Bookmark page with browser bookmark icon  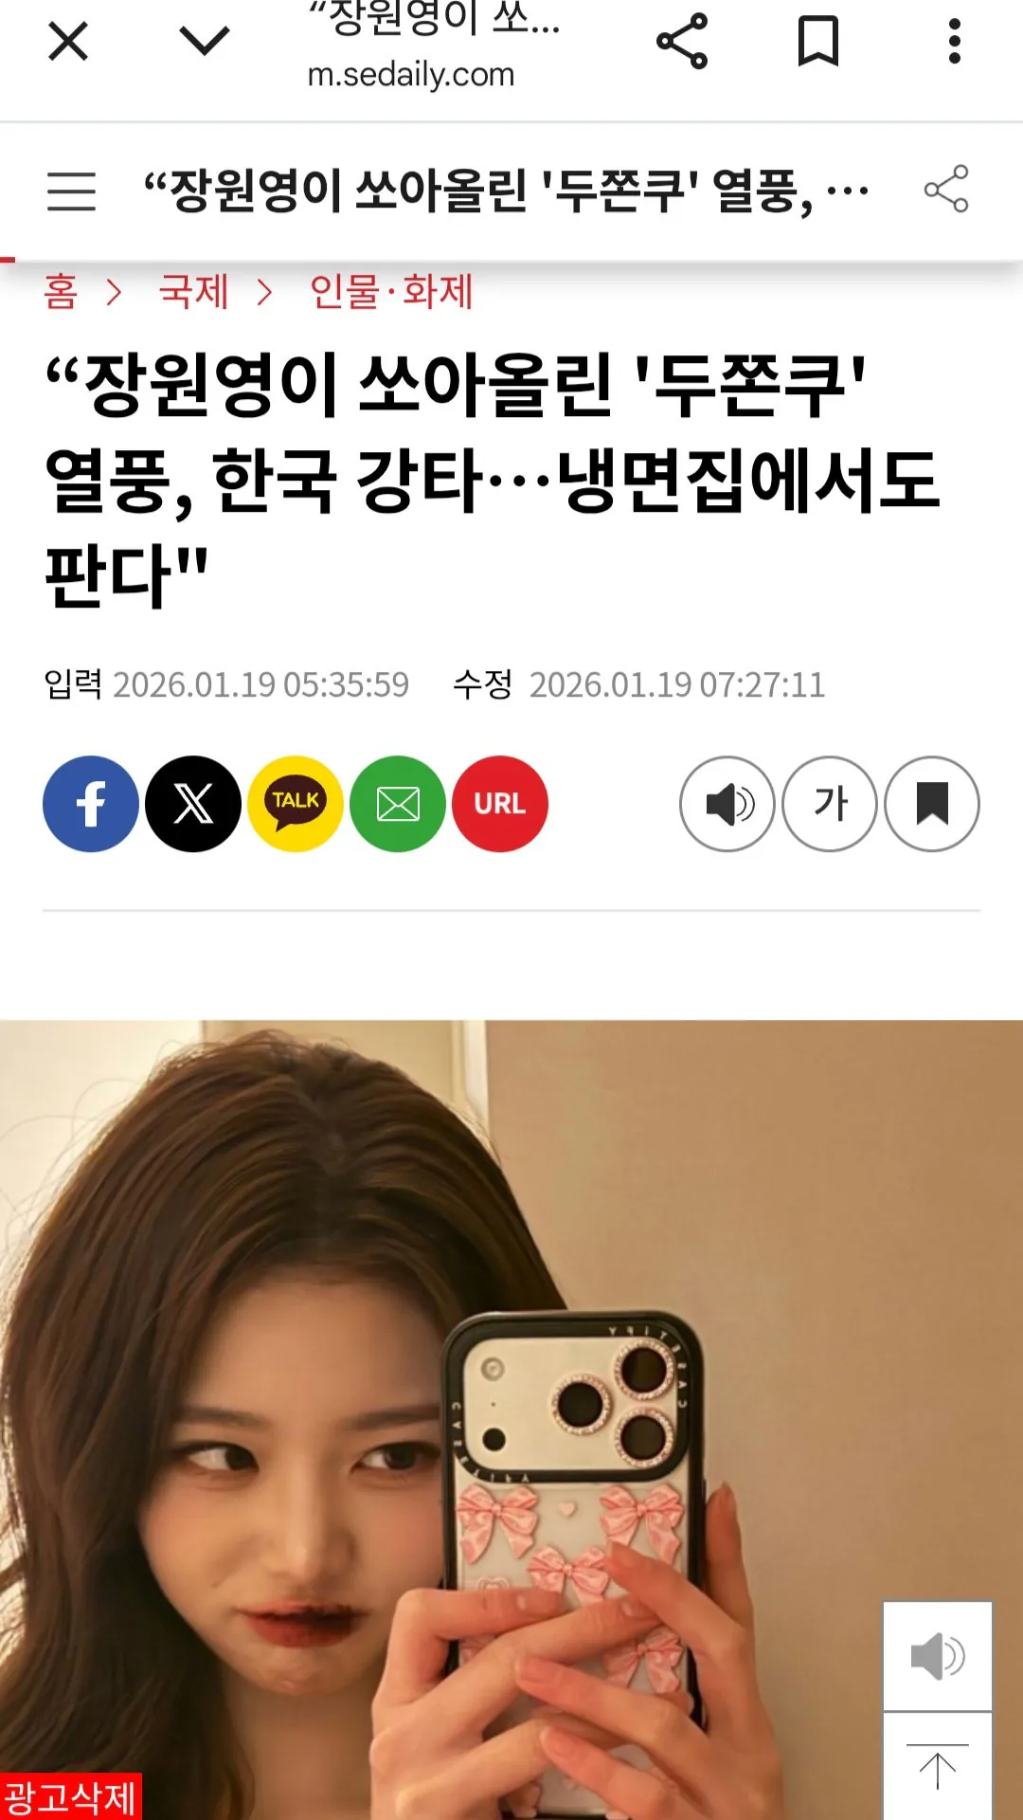pyautogui.click(x=818, y=42)
